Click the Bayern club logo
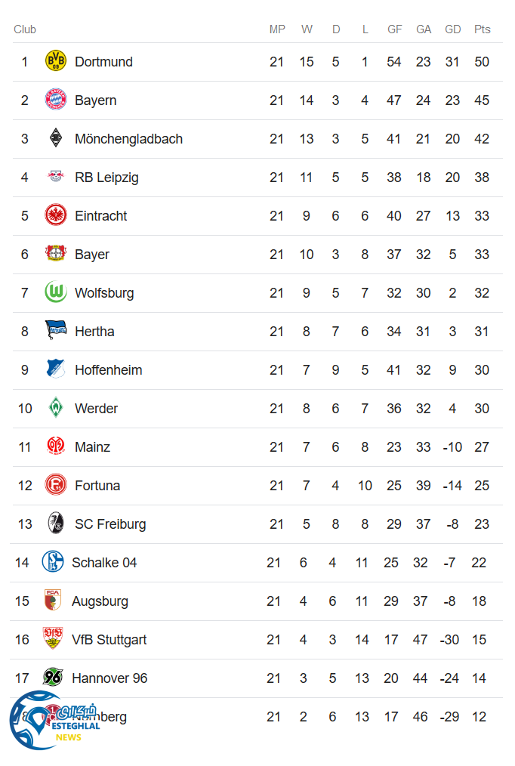The height and width of the screenshot is (766, 515). point(56,100)
